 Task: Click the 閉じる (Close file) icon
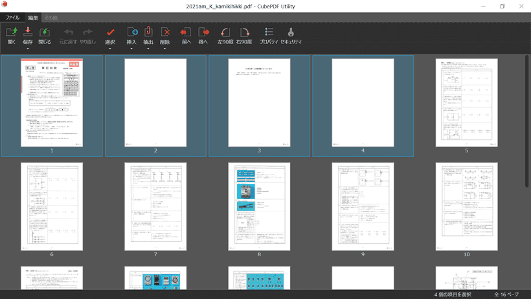45,32
